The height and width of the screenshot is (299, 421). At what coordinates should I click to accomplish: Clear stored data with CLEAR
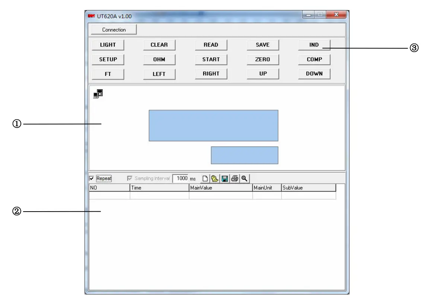tap(159, 45)
